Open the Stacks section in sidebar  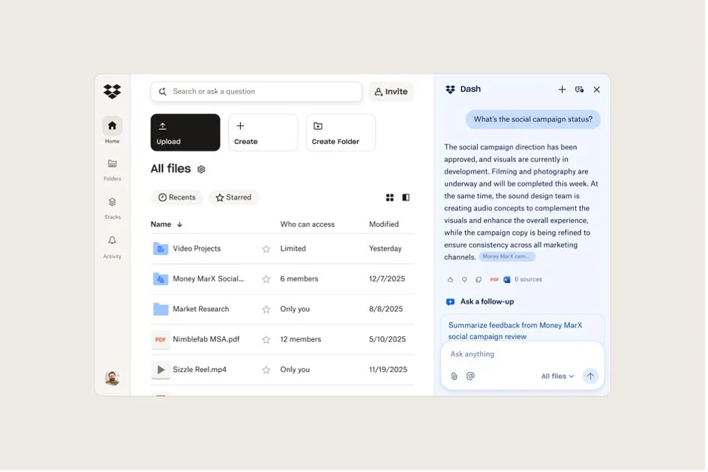[112, 207]
